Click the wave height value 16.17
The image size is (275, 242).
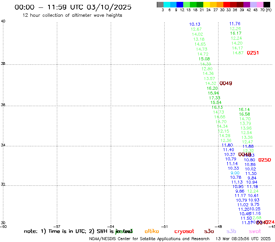236,33
